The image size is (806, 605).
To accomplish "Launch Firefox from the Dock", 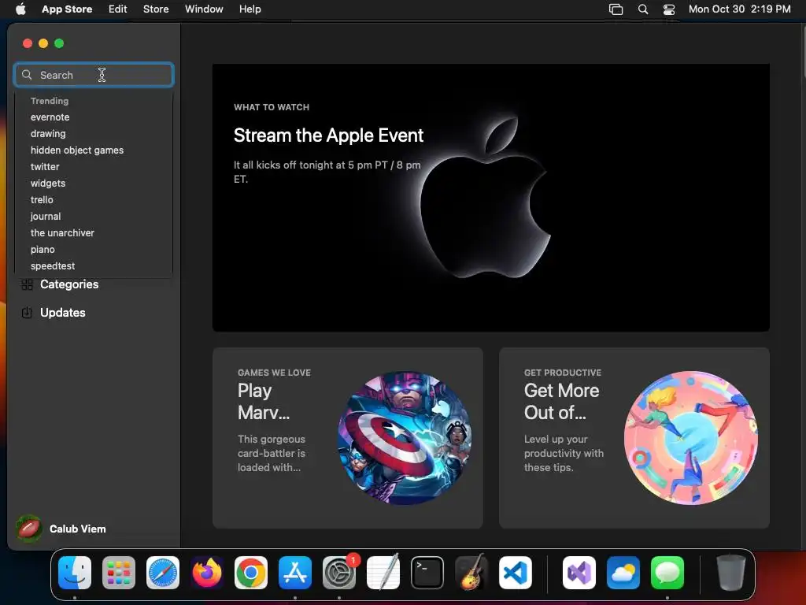I will [x=207, y=573].
